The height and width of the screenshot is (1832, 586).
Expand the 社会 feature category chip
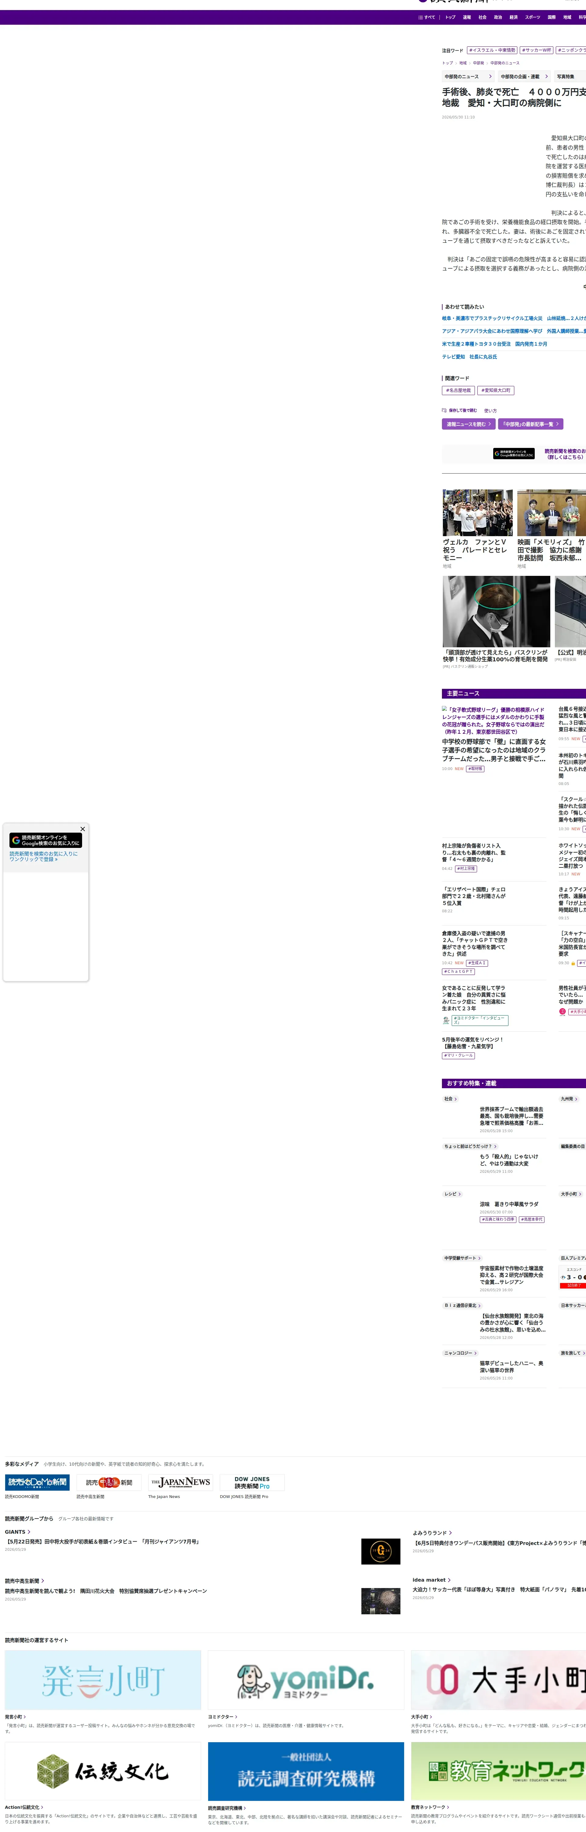point(450,1099)
